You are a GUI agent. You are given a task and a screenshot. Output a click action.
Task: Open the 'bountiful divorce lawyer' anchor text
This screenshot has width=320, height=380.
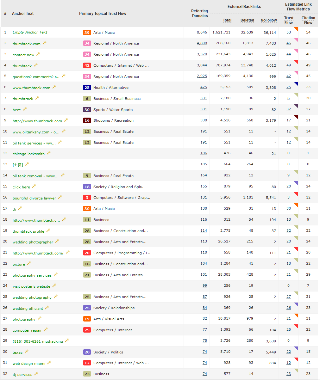[x=34, y=198]
